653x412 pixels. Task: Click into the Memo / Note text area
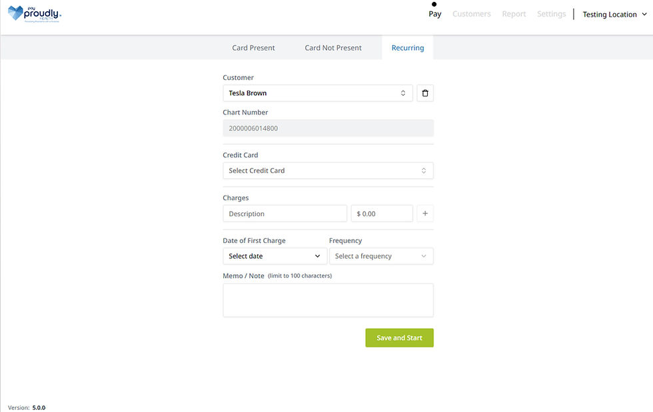(x=328, y=300)
